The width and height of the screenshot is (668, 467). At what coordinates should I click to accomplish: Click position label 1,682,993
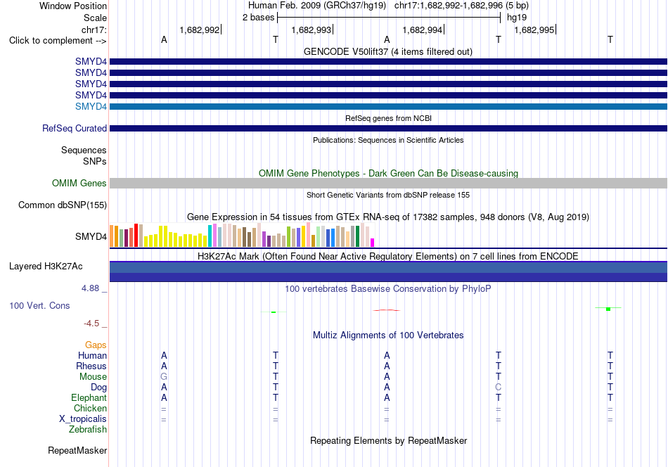311,30
